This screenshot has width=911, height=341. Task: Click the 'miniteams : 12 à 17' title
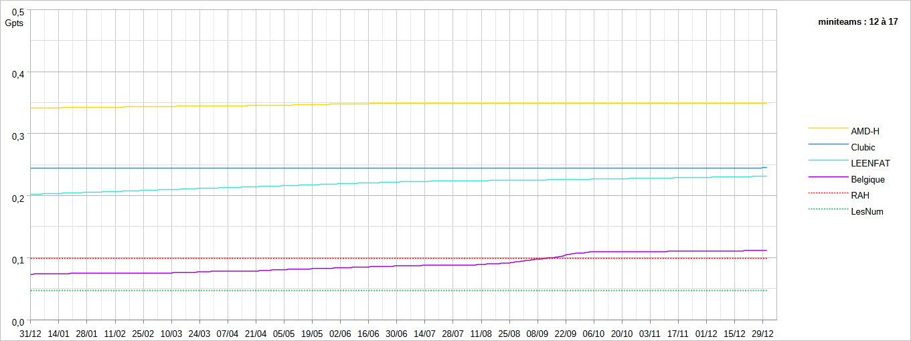857,22
